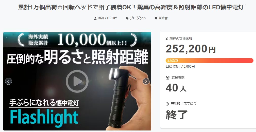Advance carousel with right arrow

point(146,81)
